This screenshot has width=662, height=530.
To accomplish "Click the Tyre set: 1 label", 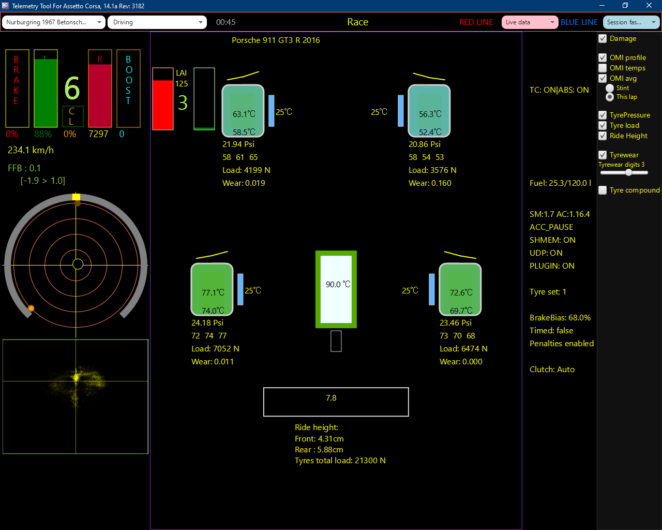I will pyautogui.click(x=548, y=292).
